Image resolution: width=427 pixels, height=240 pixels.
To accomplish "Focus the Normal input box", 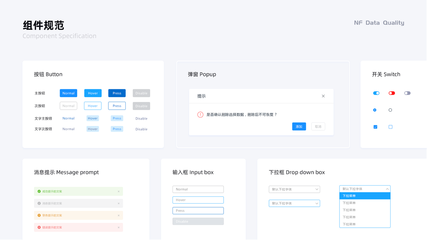I will [198, 189].
